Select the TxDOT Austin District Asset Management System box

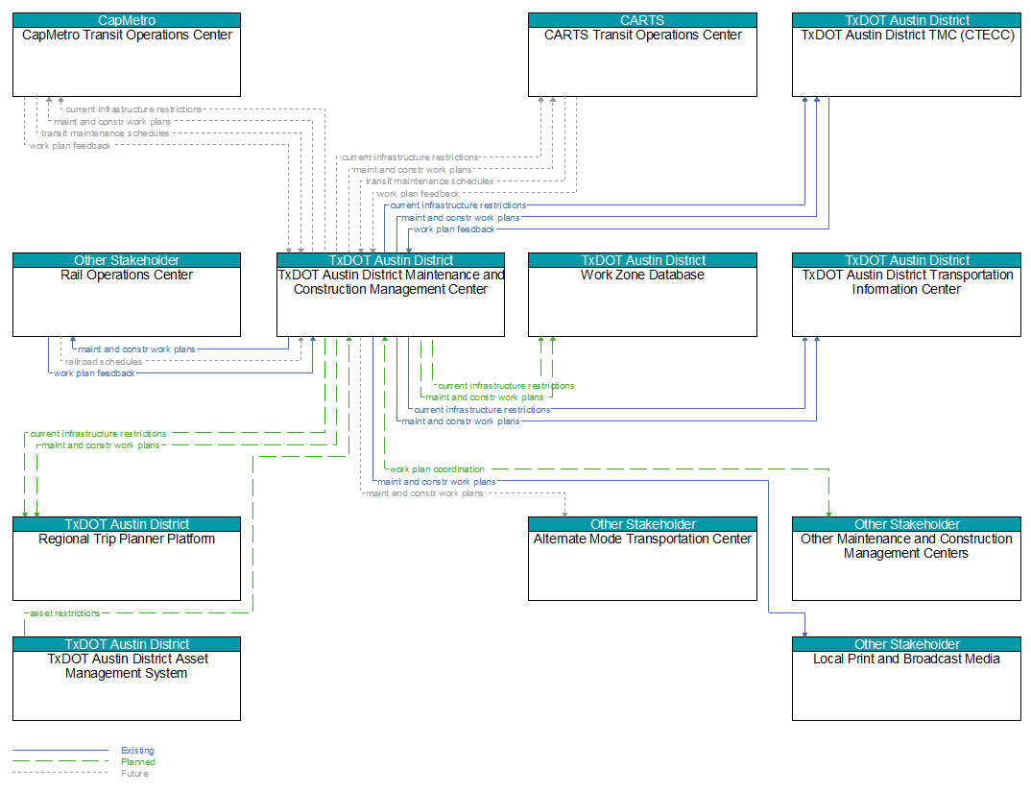pyautogui.click(x=127, y=678)
